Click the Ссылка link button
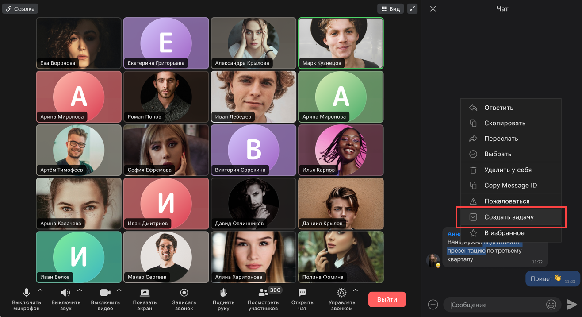This screenshot has height=317, width=582. coord(20,9)
